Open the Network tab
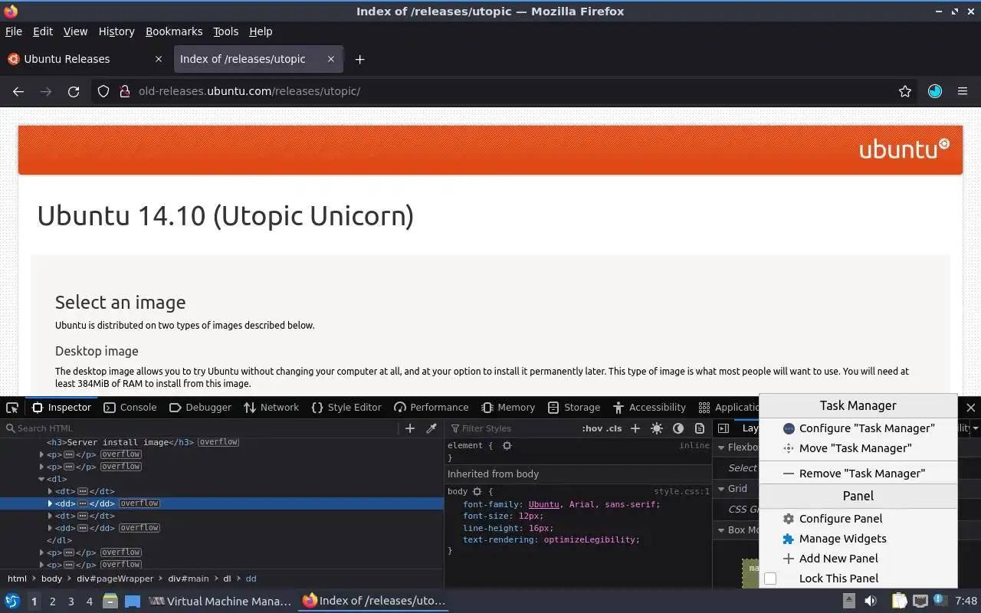 (271, 408)
